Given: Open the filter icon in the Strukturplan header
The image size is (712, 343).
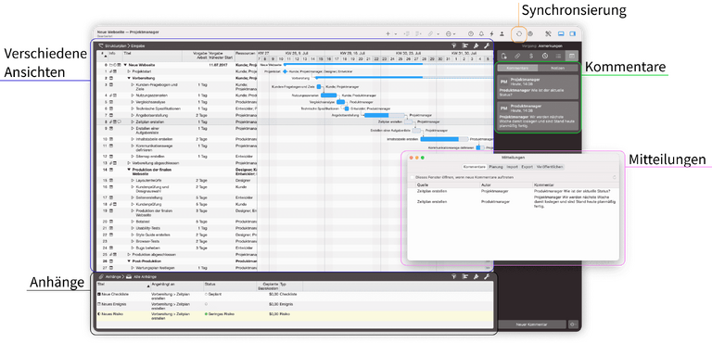Looking at the screenshot, I should pyautogui.click(x=453, y=45).
